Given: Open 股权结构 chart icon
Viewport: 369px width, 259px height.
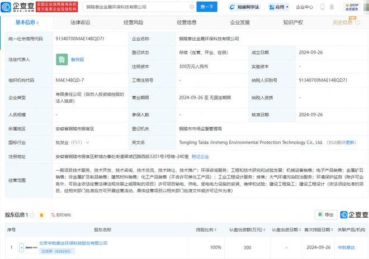Looking at the screenshot, I should pyautogui.click(x=61, y=215).
